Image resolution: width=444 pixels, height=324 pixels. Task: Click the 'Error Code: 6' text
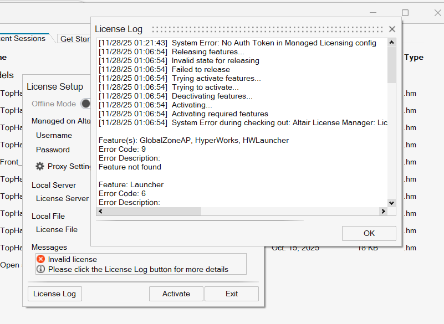(122, 193)
